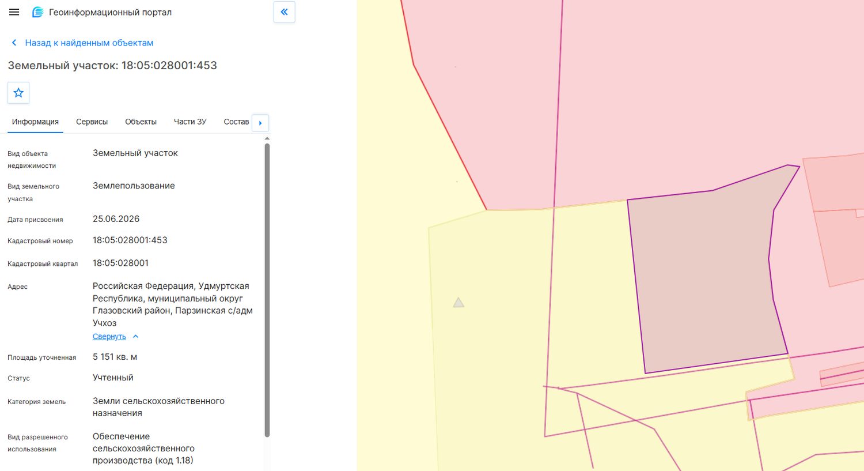Add the land plot to favorites via star

point(18,93)
